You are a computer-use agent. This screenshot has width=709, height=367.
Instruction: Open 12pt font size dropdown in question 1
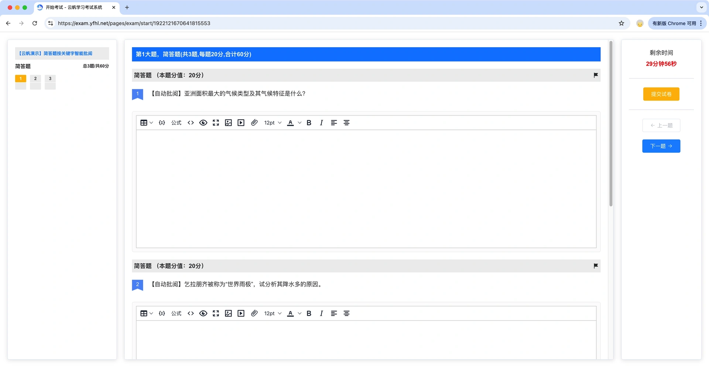click(273, 123)
